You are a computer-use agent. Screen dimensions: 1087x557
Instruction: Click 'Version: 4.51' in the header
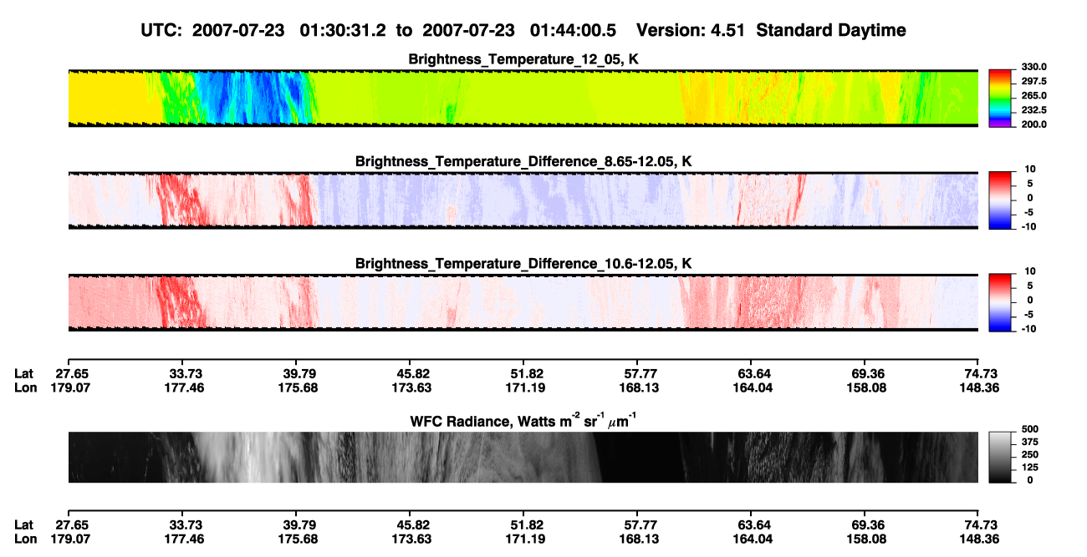[692, 30]
